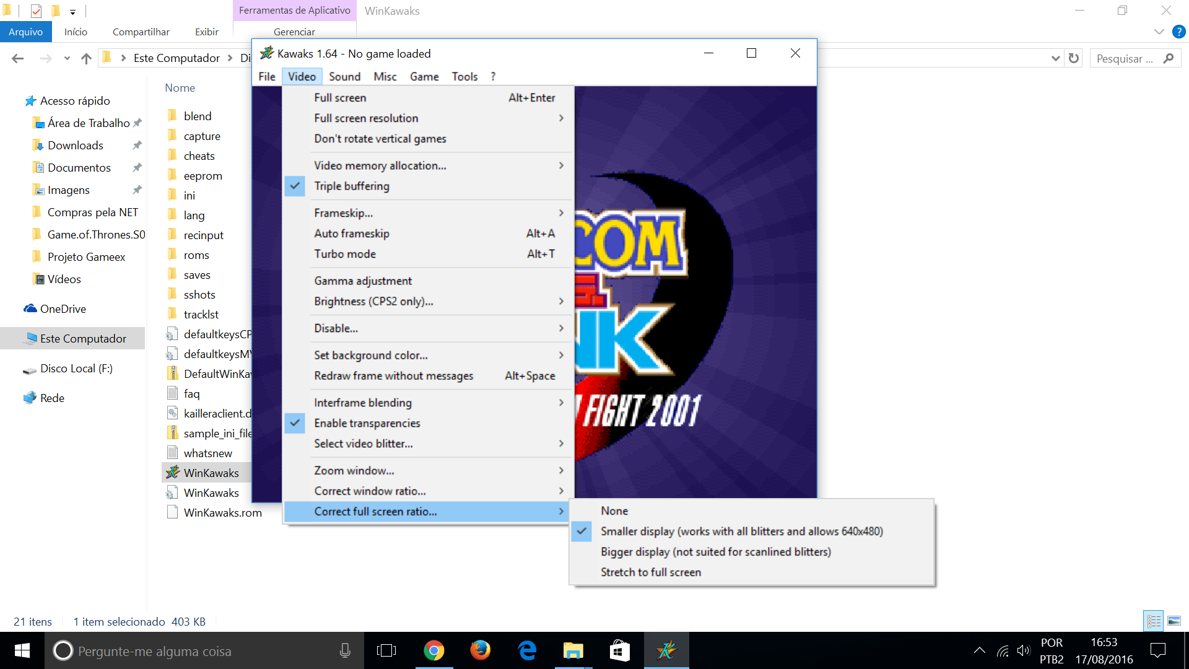Switch Explorer to details view icon
Screen dimensions: 1189x669
[x=1154, y=621]
